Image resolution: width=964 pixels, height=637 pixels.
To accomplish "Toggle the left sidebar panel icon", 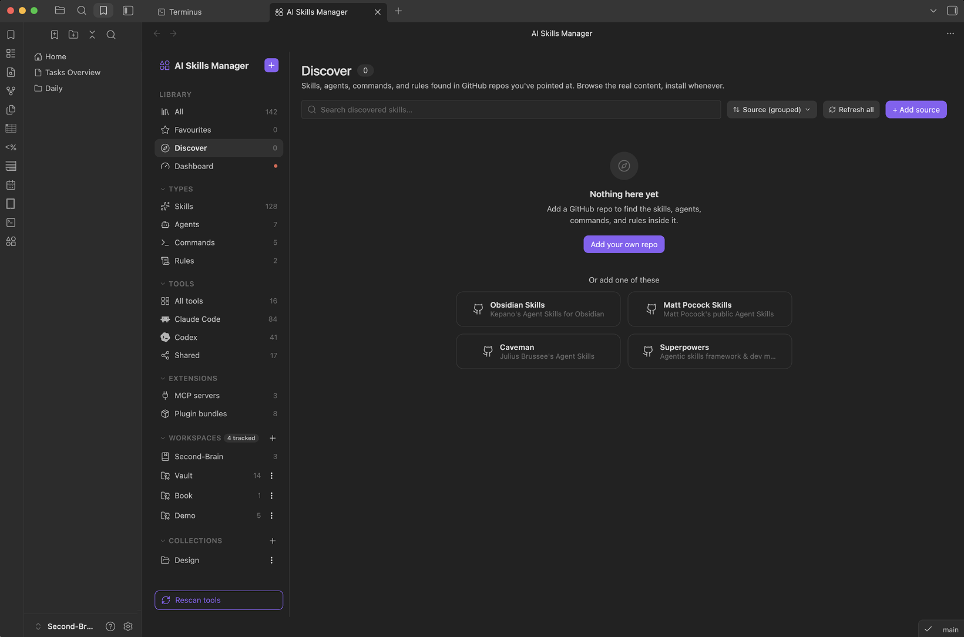I will [x=128, y=11].
